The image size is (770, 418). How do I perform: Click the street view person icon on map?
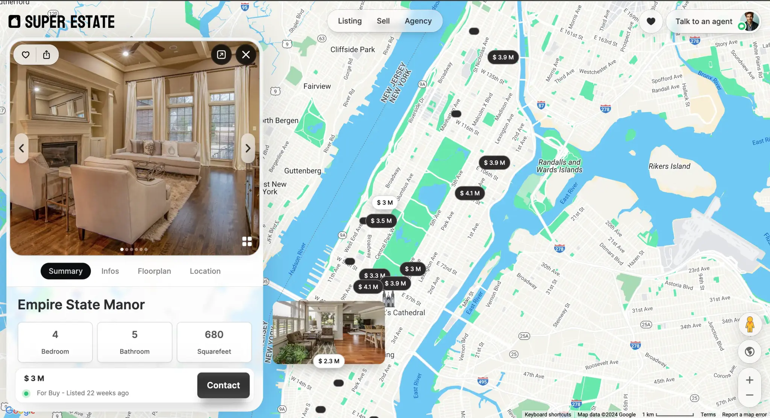tap(749, 323)
